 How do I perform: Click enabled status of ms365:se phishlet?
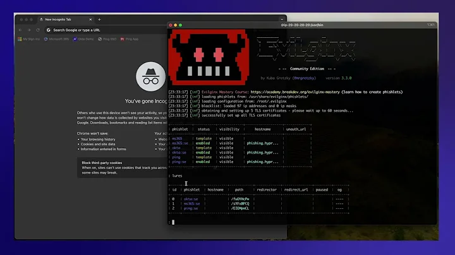203,143
